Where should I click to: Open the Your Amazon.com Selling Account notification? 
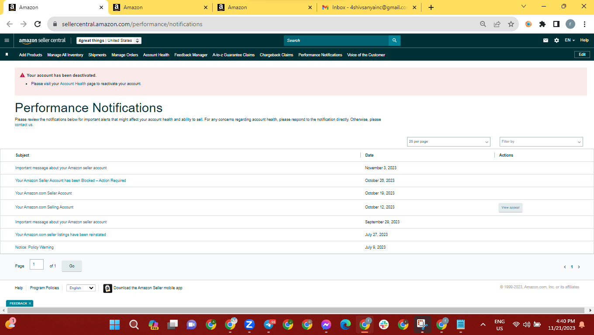45,207
